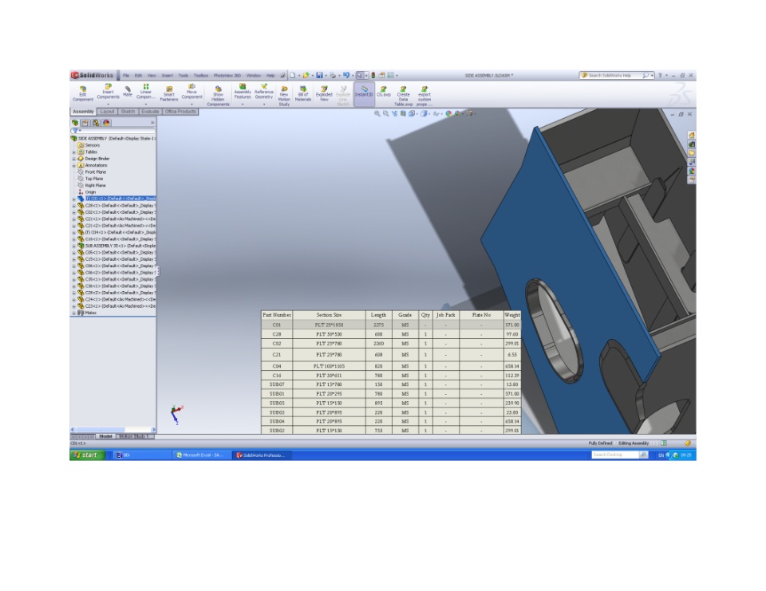Open the DisplayManager tab icon
766x591 pixels.
(x=106, y=123)
